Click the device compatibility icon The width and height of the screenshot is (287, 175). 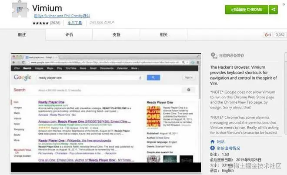point(214,55)
